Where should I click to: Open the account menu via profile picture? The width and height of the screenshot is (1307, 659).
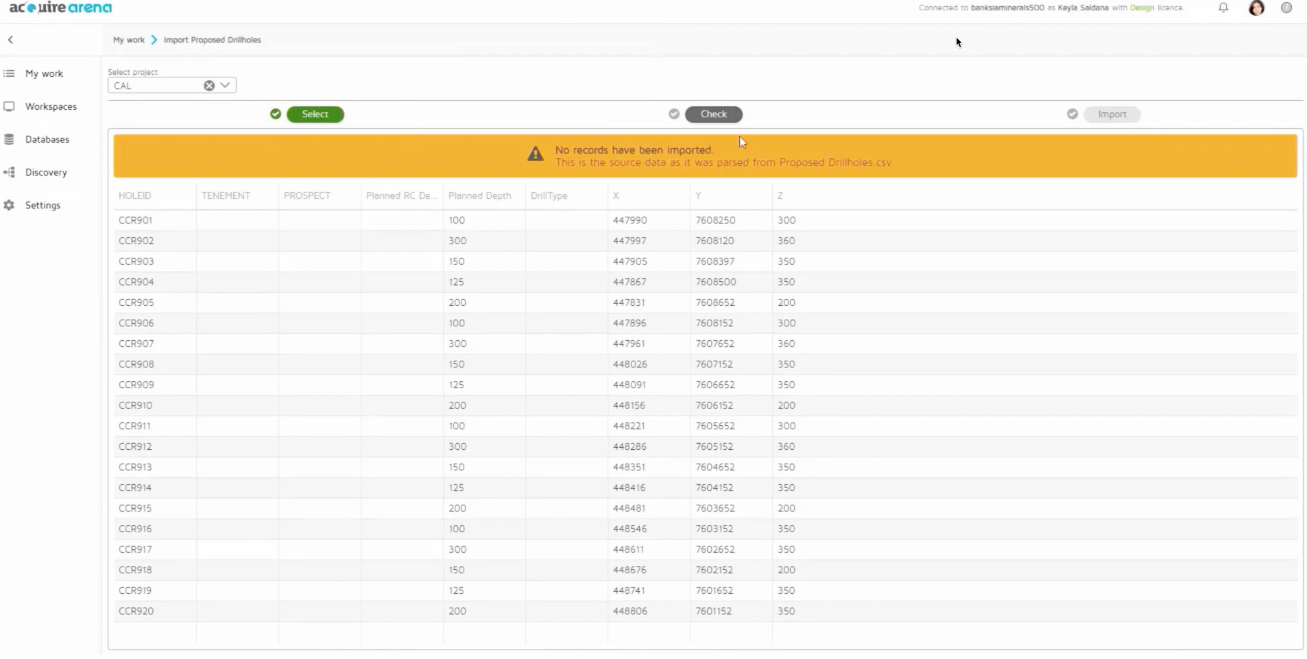(x=1258, y=8)
